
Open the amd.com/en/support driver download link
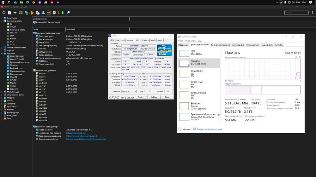[x=82, y=136]
